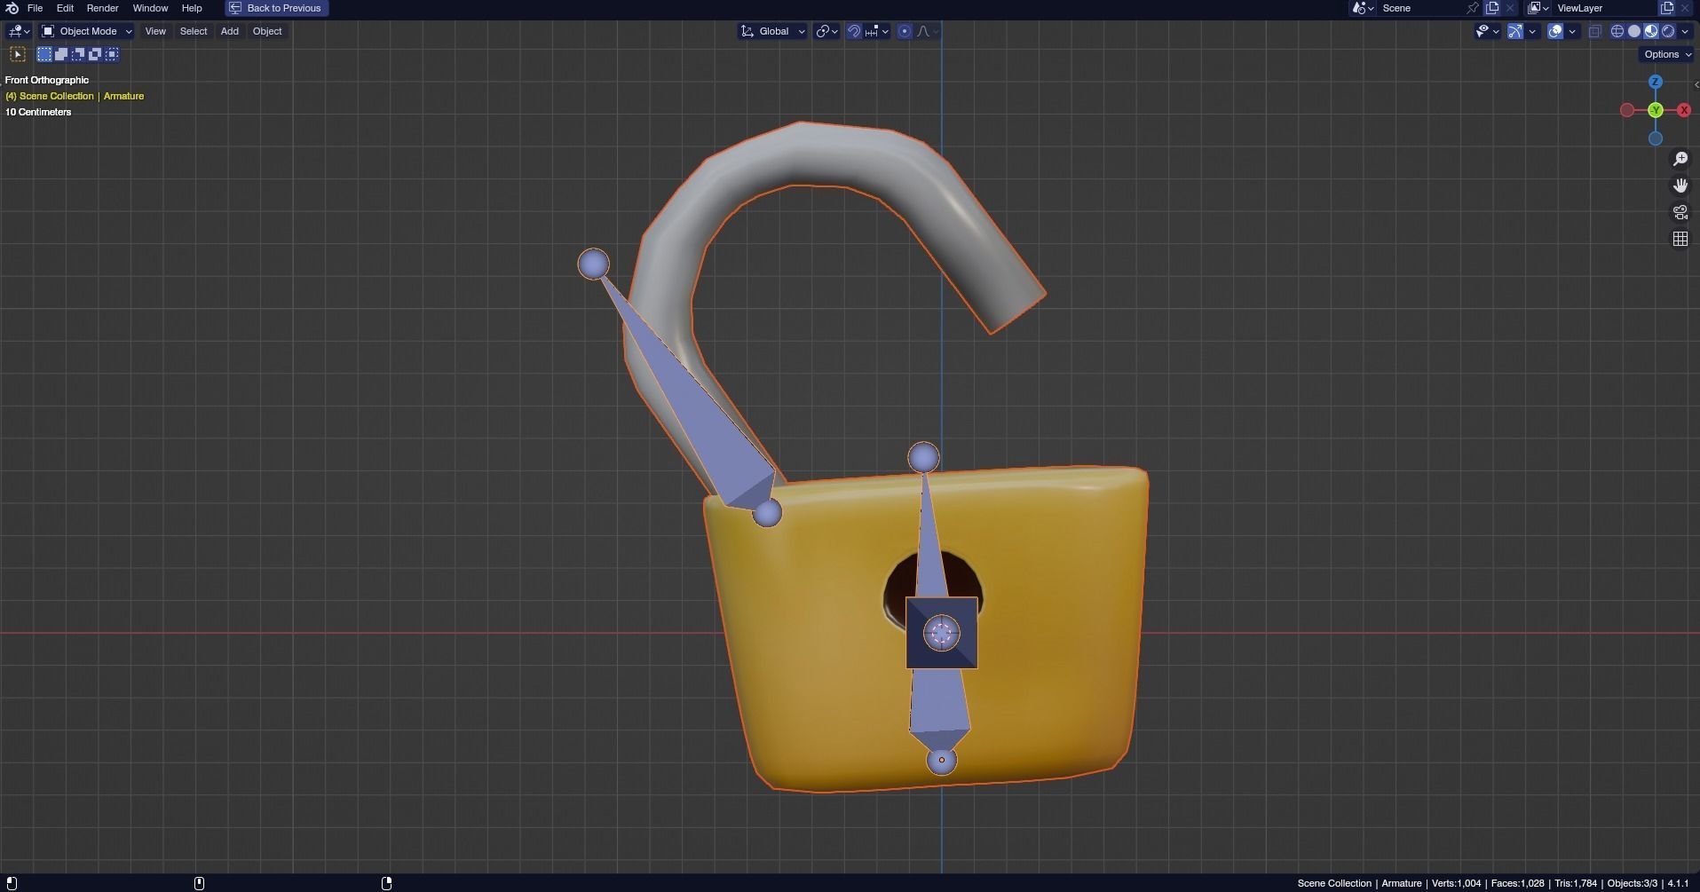Choose Intersect Existing Selection mode

pyautogui.click(x=112, y=54)
